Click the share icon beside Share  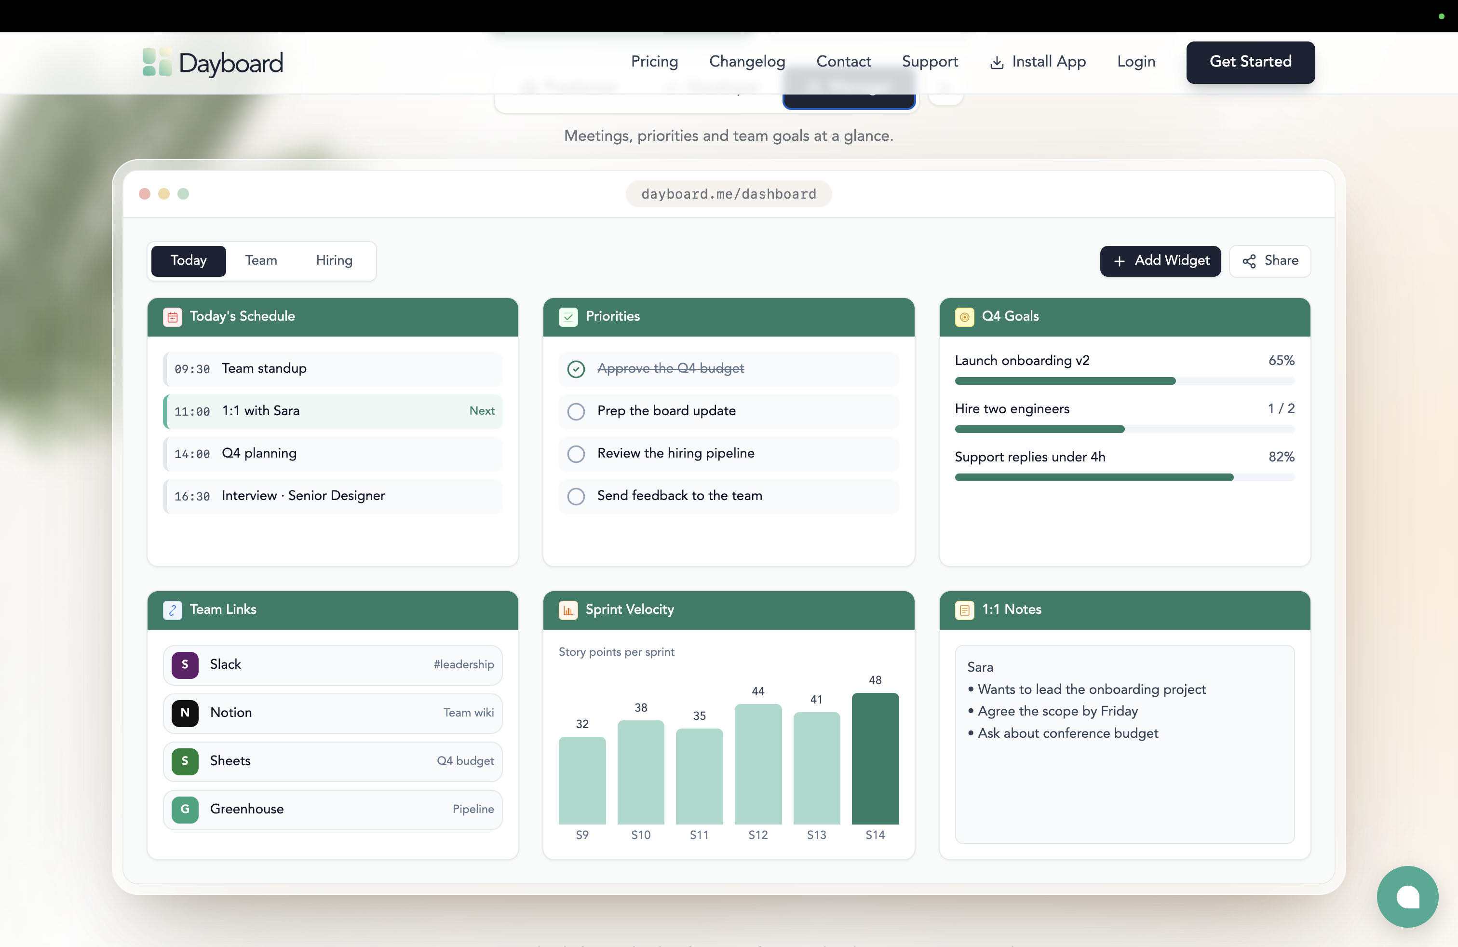tap(1249, 261)
